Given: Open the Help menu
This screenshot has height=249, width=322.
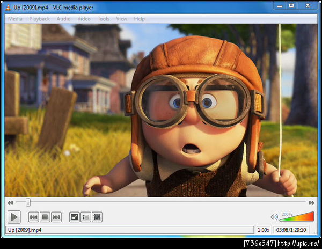Looking at the screenshot, I should click(140, 19).
